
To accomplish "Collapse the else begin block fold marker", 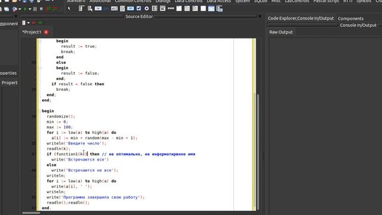I will click(x=40, y=67).
